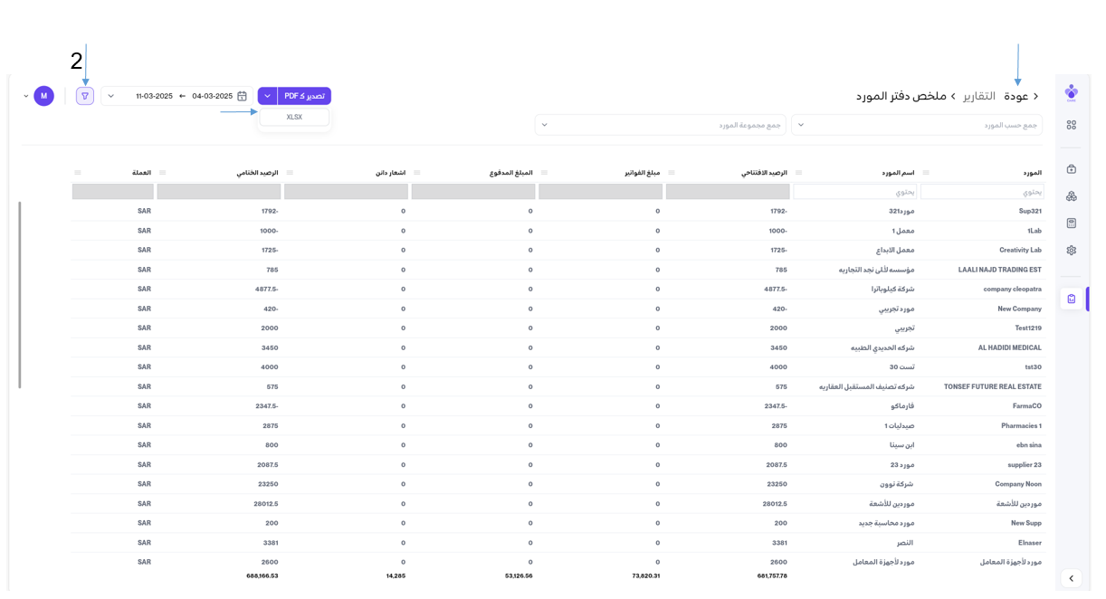
Task: Click the Care logo at sidebar top
Action: point(1071,92)
